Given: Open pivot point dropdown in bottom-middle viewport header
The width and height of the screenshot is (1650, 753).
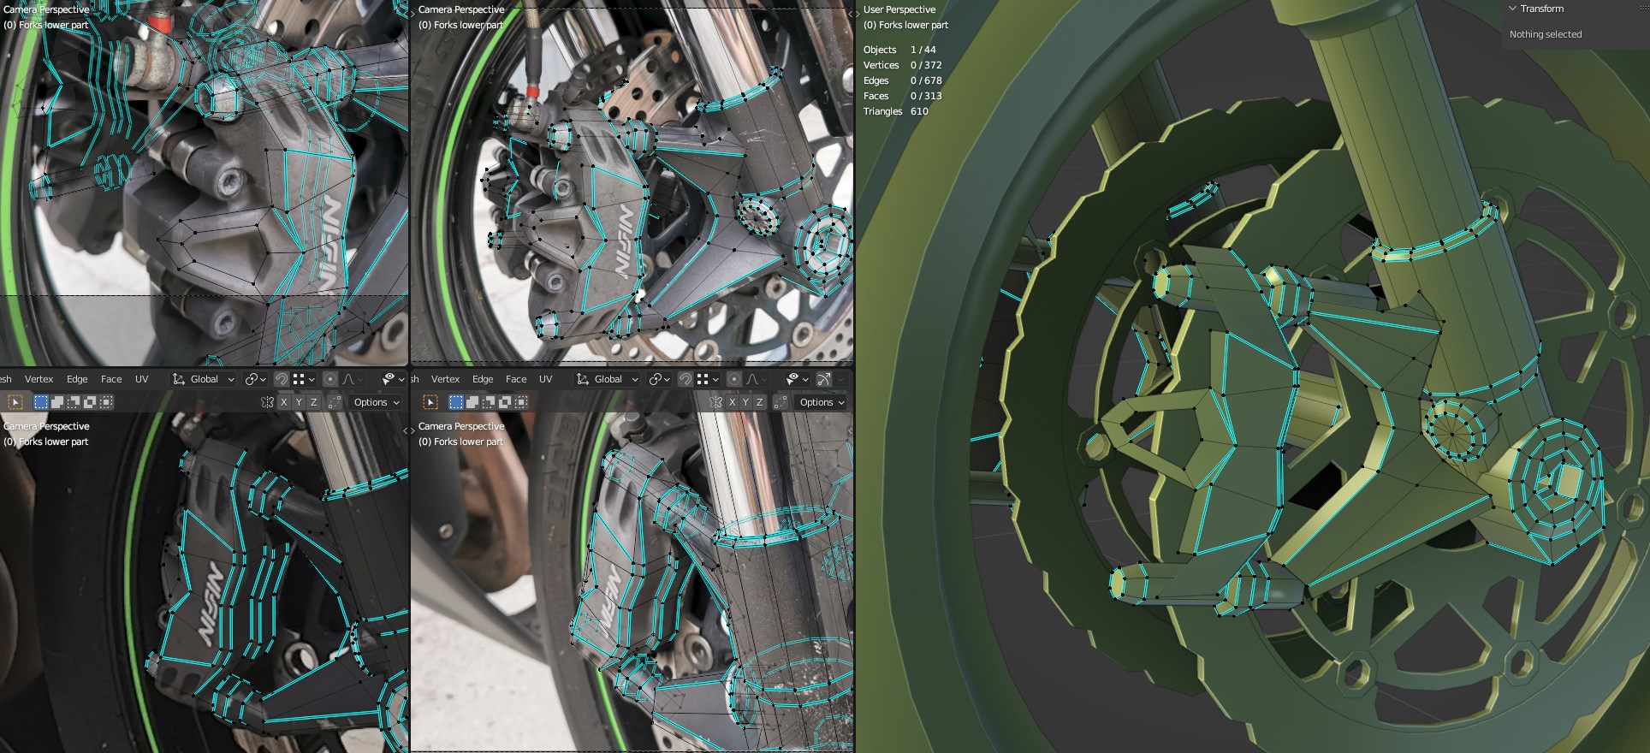Looking at the screenshot, I should [660, 379].
